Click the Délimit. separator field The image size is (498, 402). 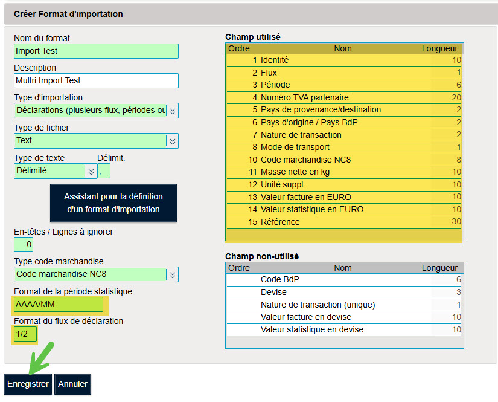tap(104, 171)
